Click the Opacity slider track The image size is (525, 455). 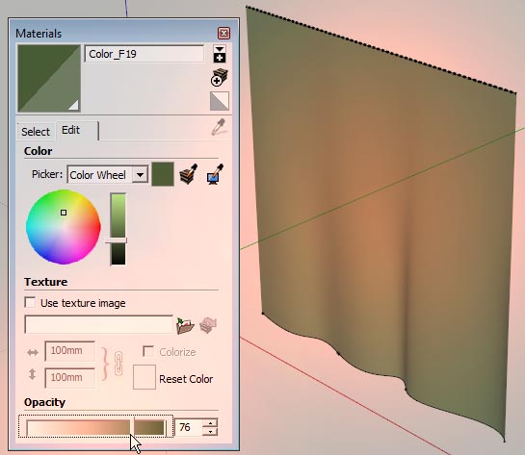tap(96, 428)
